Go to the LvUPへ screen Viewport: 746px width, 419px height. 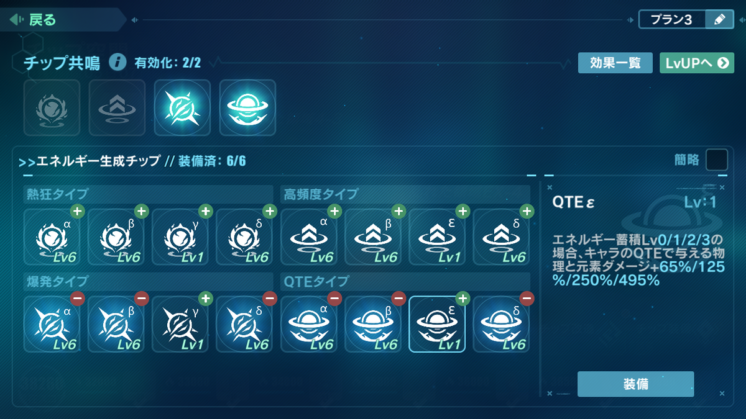tap(697, 63)
